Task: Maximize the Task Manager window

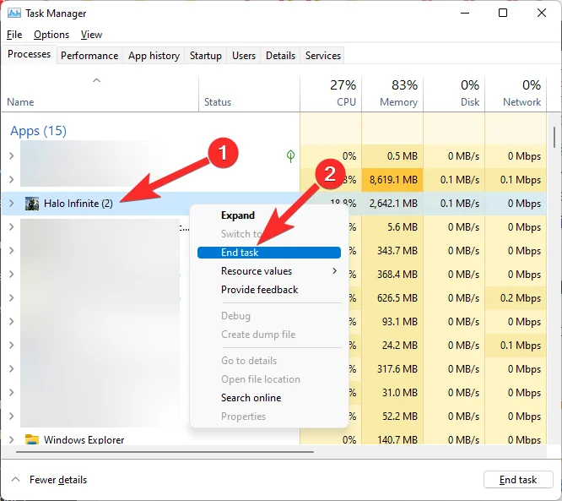Action: (x=503, y=14)
